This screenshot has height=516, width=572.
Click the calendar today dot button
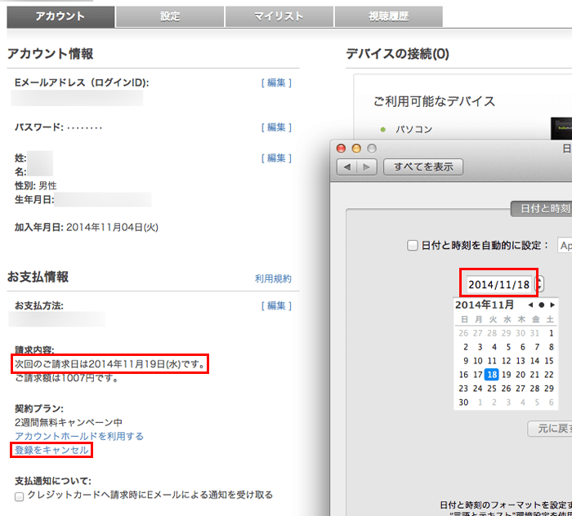point(541,305)
